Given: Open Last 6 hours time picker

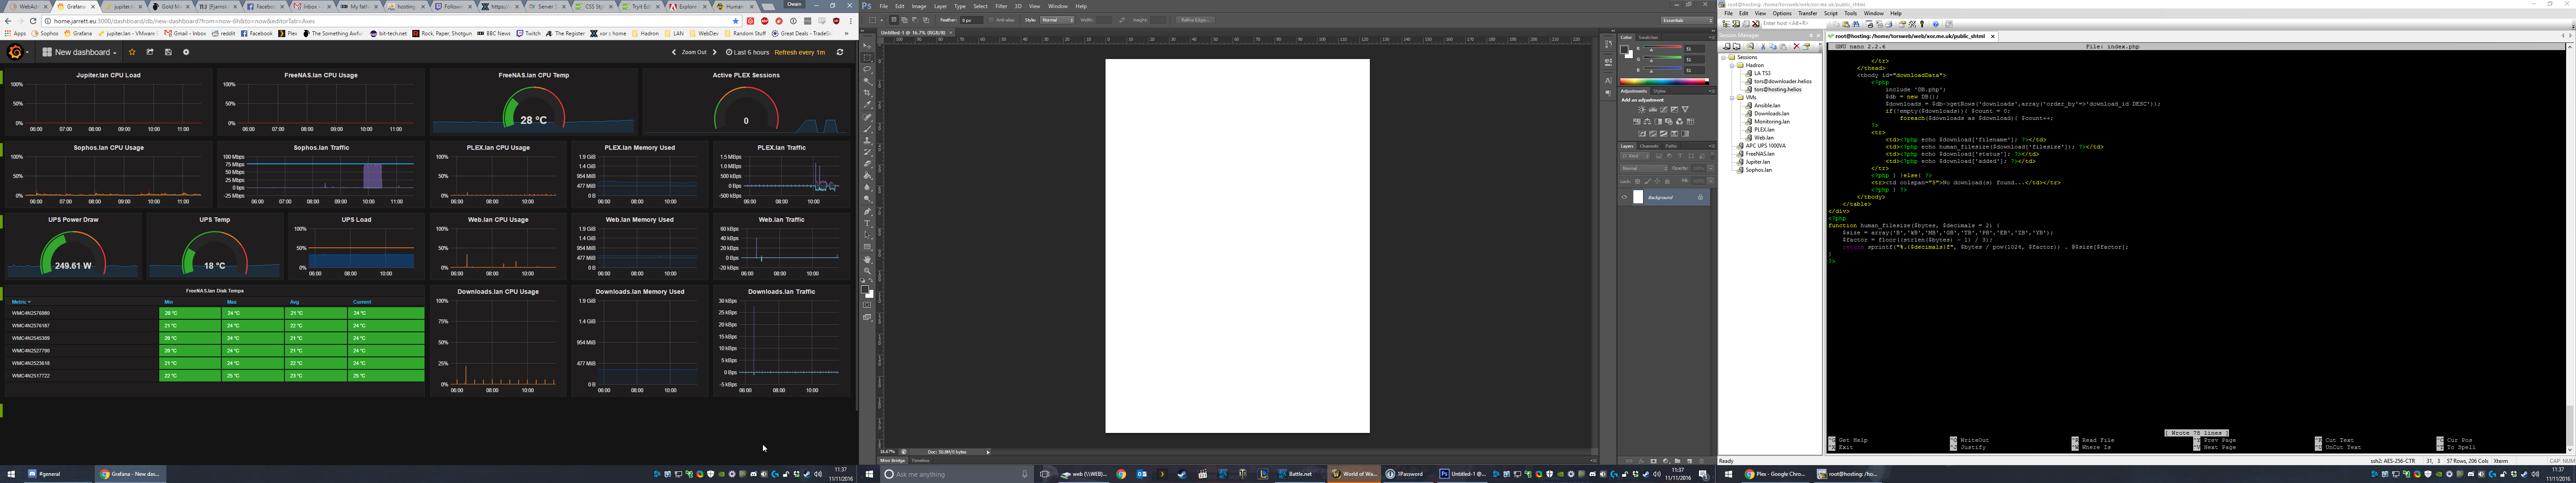Looking at the screenshot, I should coord(748,52).
